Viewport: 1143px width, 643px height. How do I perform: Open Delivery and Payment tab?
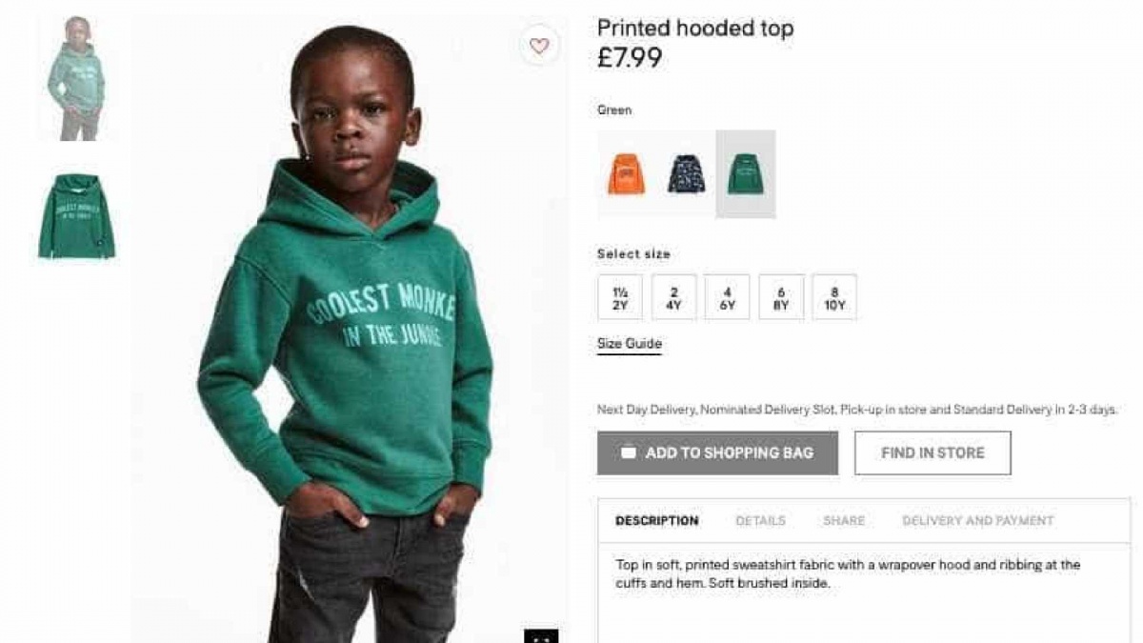tap(978, 521)
